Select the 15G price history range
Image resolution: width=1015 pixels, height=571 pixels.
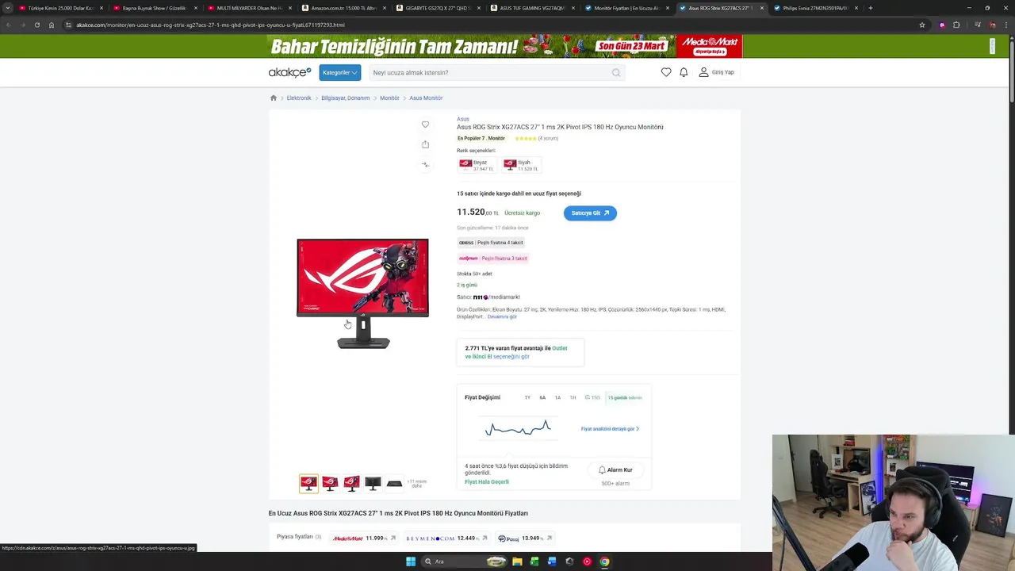click(x=592, y=397)
